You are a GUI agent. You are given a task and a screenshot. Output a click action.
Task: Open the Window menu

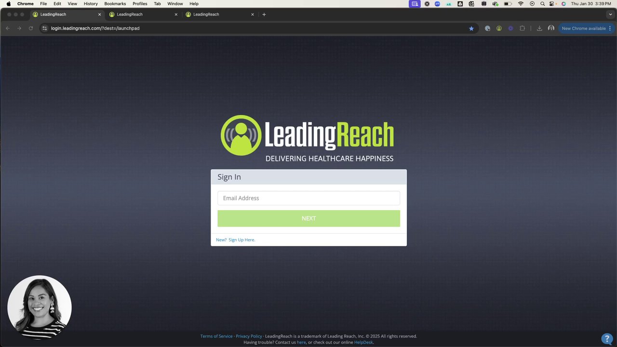pos(175,4)
